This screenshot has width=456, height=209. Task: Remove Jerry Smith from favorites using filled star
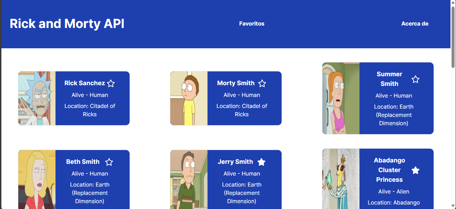(262, 162)
